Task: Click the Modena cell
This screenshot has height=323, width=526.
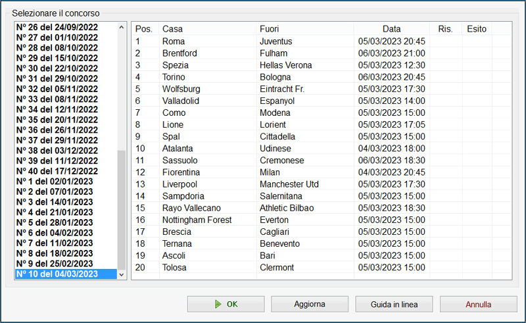Action: [305, 112]
